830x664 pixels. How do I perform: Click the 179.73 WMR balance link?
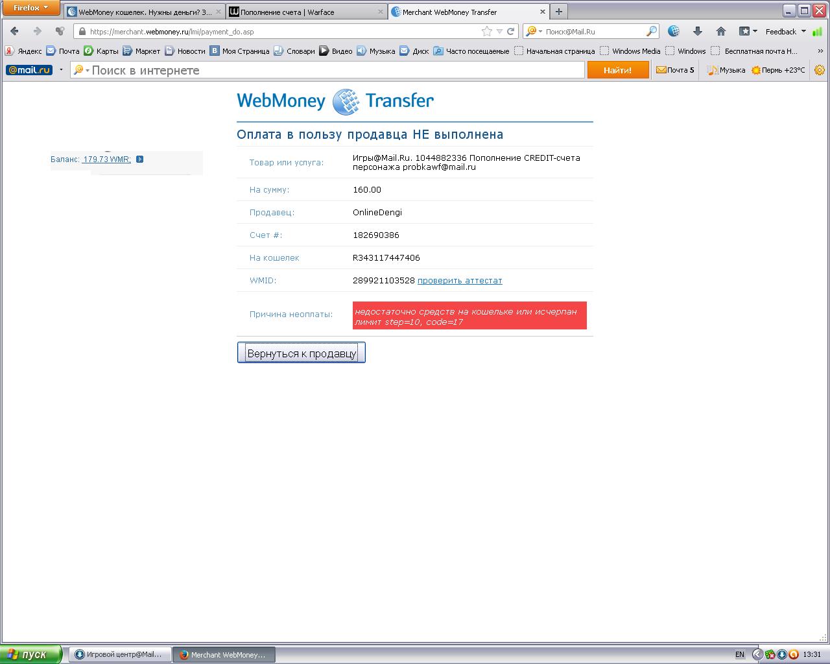(106, 160)
